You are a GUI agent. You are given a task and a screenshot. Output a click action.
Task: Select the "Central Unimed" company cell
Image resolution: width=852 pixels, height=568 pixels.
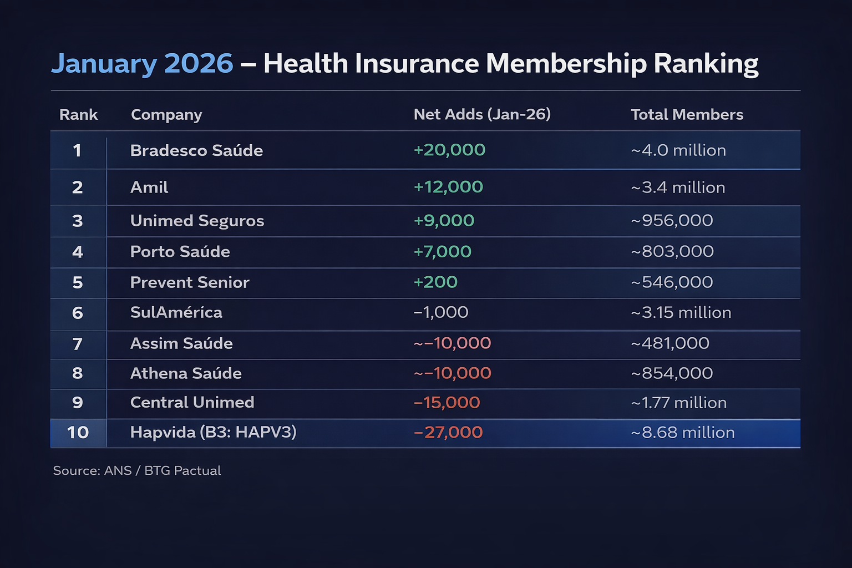192,402
